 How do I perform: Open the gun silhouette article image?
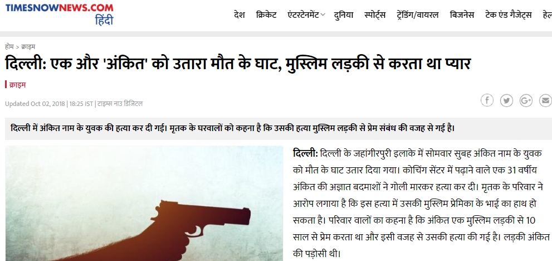click(144, 204)
